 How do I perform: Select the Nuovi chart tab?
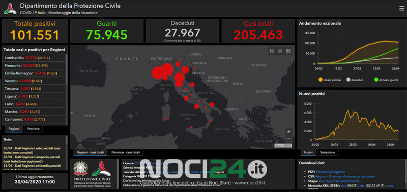click(308, 152)
